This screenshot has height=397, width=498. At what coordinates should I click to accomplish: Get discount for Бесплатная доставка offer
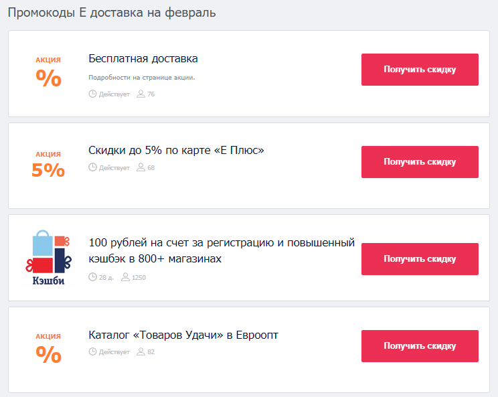click(x=420, y=70)
